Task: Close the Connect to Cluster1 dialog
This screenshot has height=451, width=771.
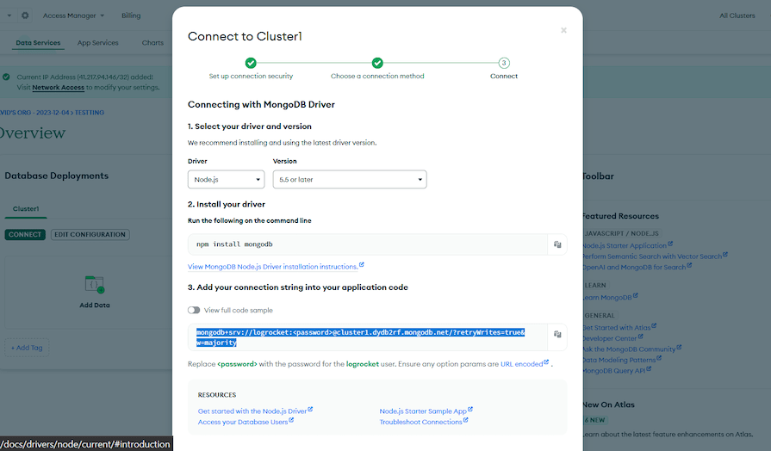Action: tap(563, 30)
